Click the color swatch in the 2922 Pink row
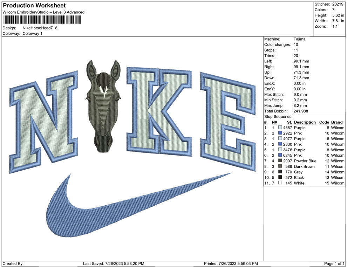 (280, 133)
